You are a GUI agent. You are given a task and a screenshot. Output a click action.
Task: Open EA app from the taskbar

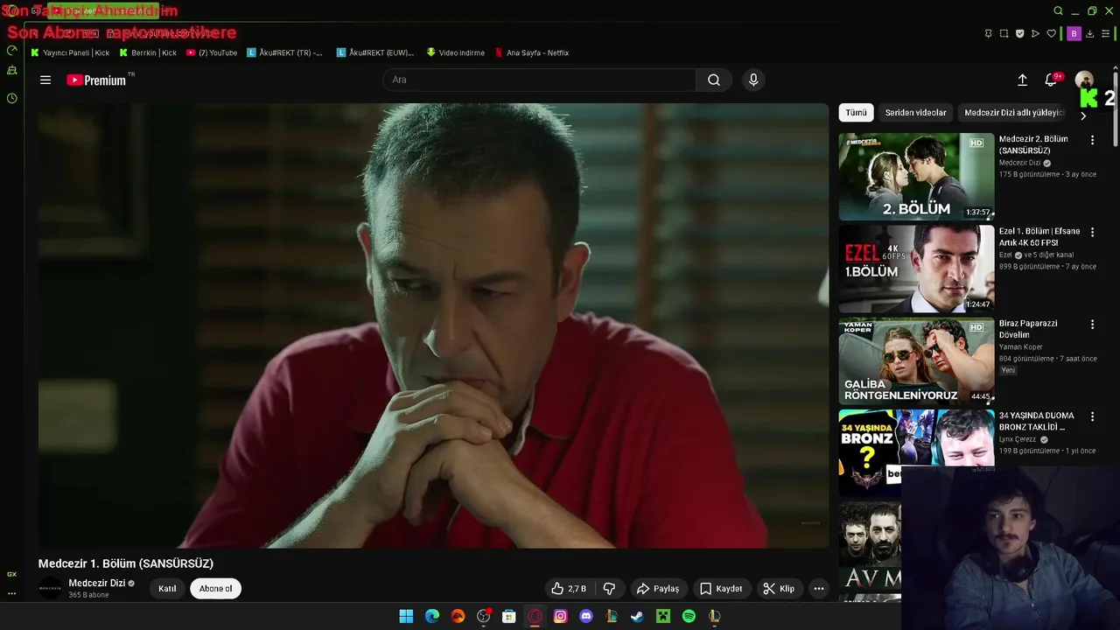click(458, 616)
